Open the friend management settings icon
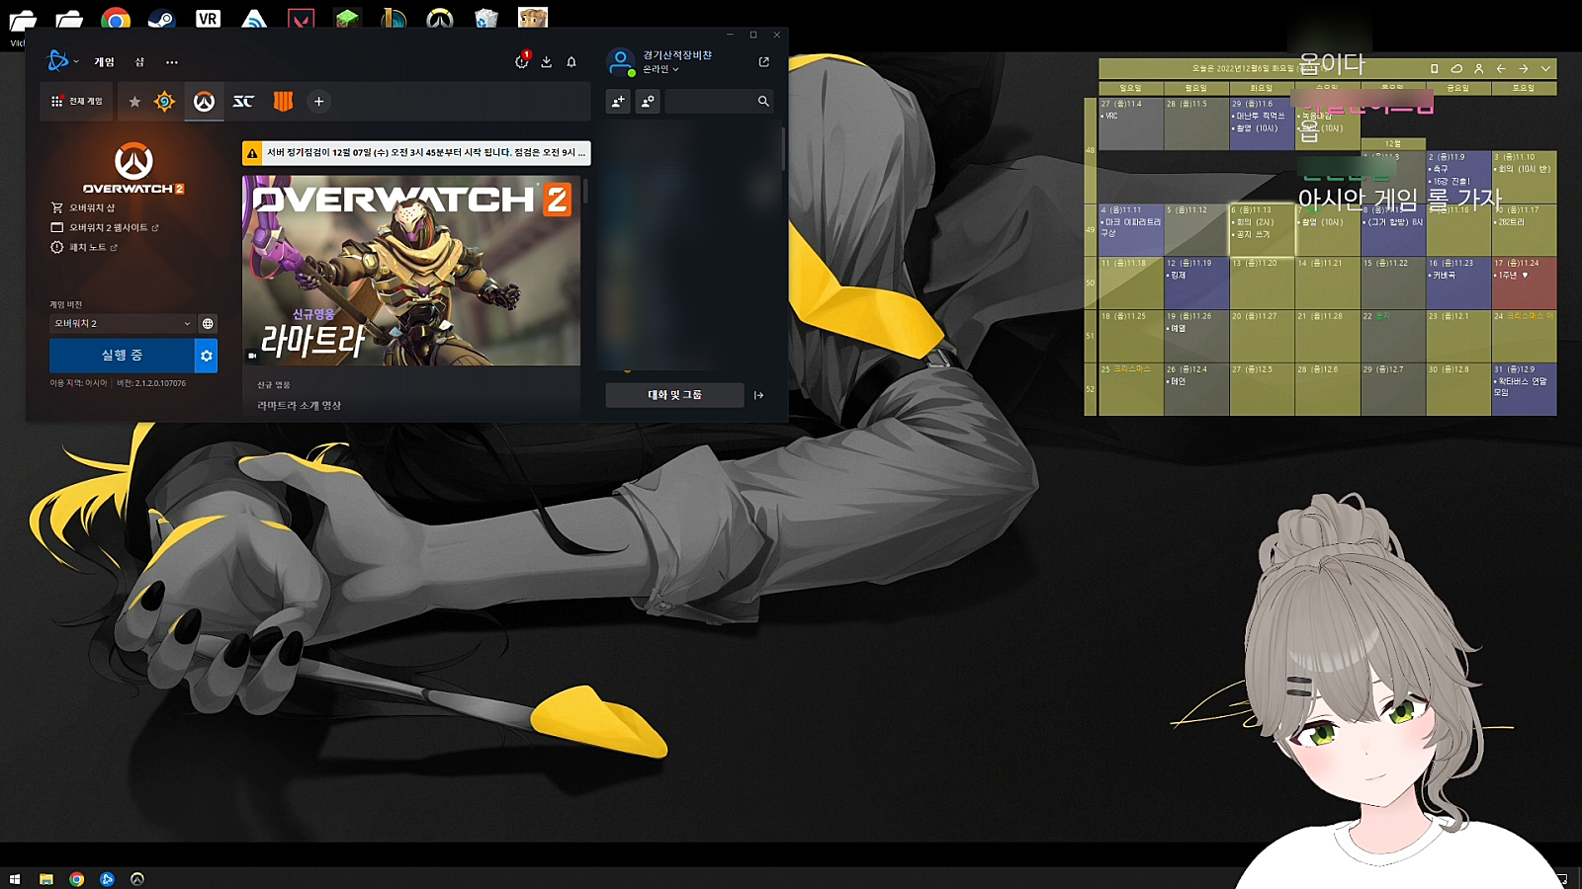The image size is (1582, 889). point(648,102)
